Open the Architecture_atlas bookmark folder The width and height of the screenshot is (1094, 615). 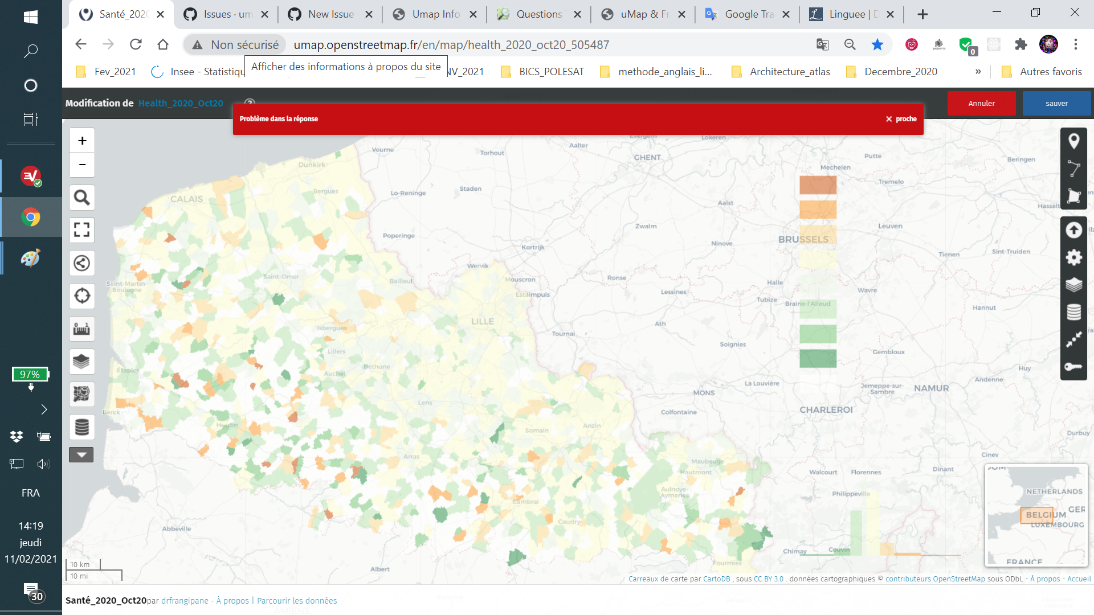click(x=780, y=72)
